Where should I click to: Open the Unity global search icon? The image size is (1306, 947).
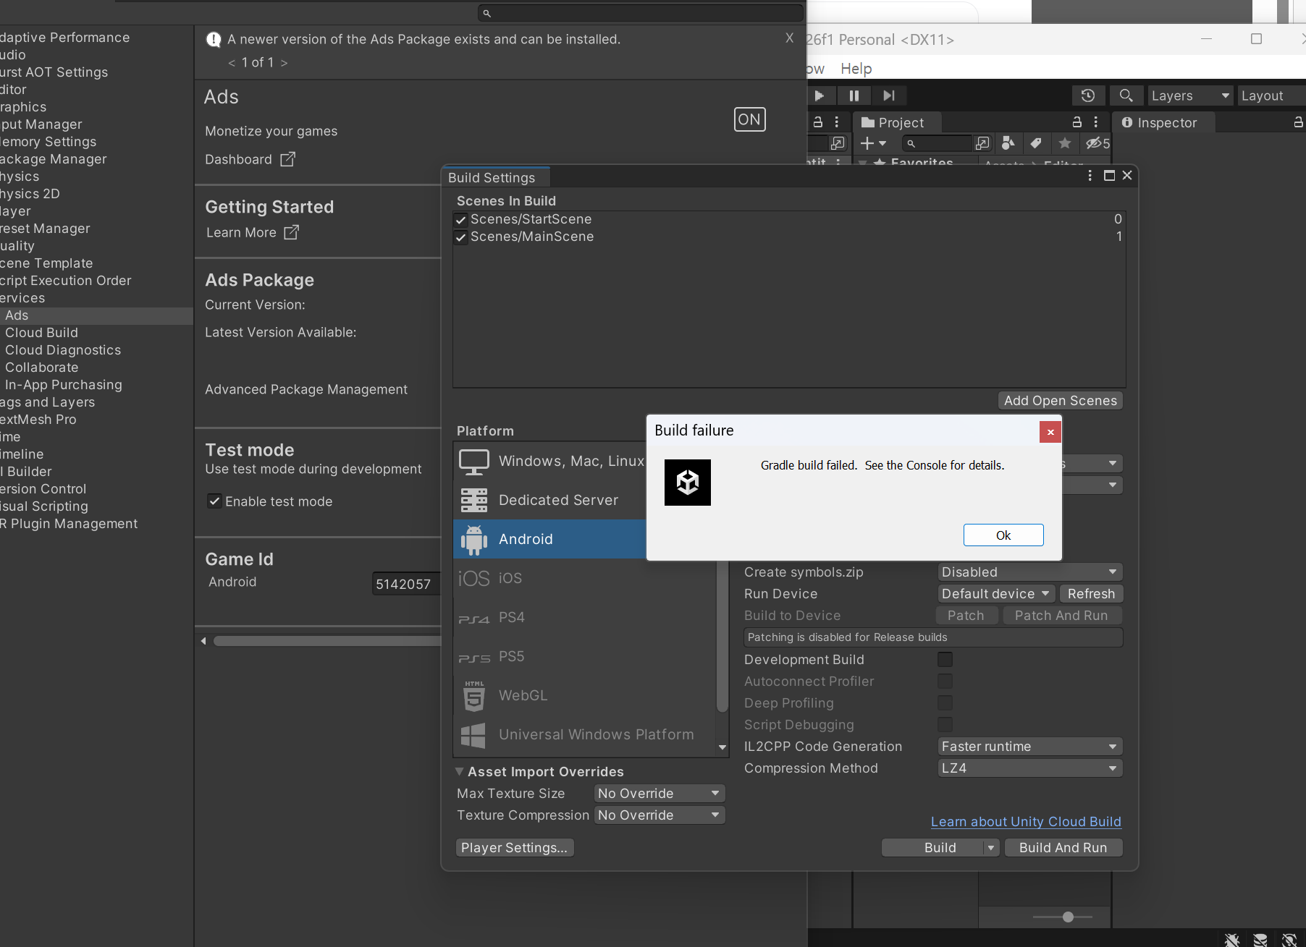click(x=1126, y=95)
